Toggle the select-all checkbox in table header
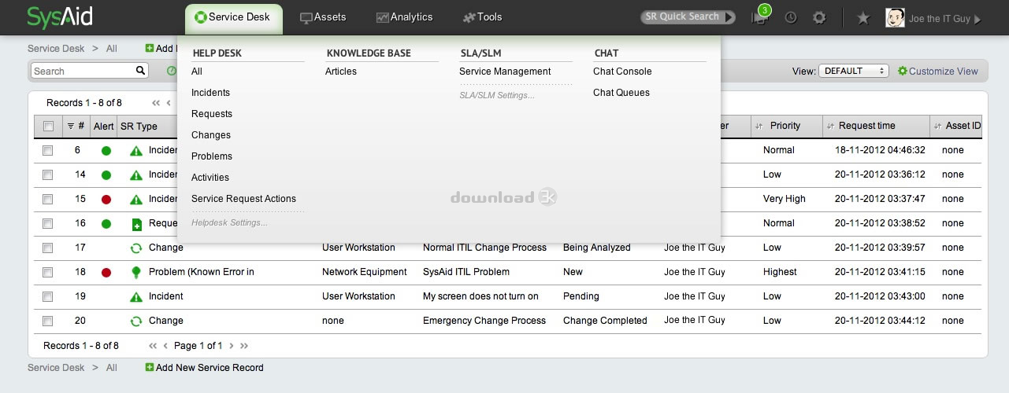 pyautogui.click(x=49, y=126)
